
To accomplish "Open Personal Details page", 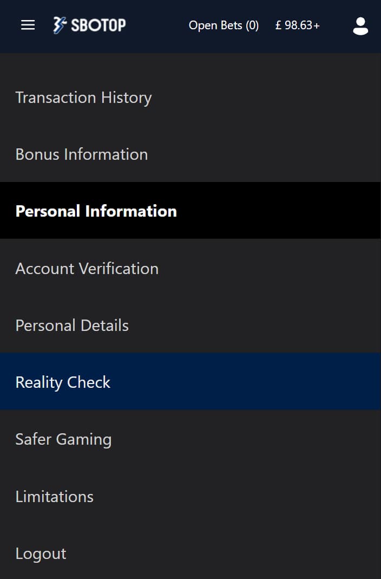I will pyautogui.click(x=190, y=324).
